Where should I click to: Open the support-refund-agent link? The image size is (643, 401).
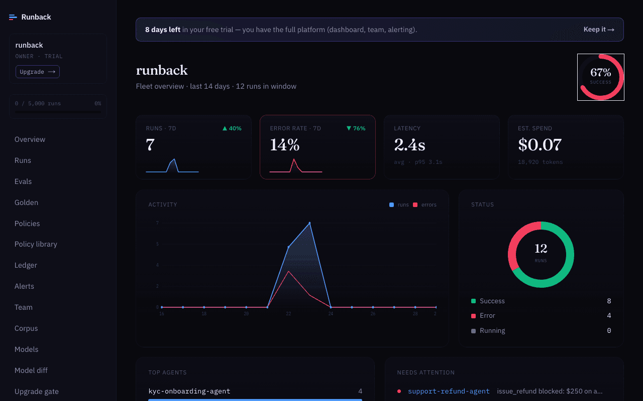tap(449, 391)
